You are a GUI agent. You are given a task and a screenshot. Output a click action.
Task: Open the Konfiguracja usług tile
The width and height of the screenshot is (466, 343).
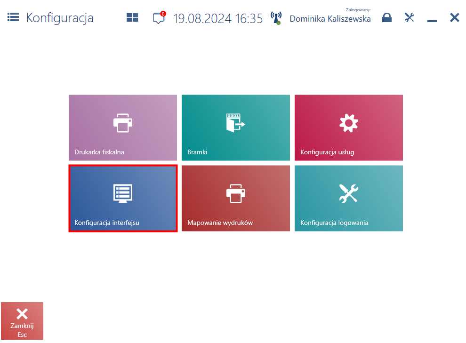349,128
